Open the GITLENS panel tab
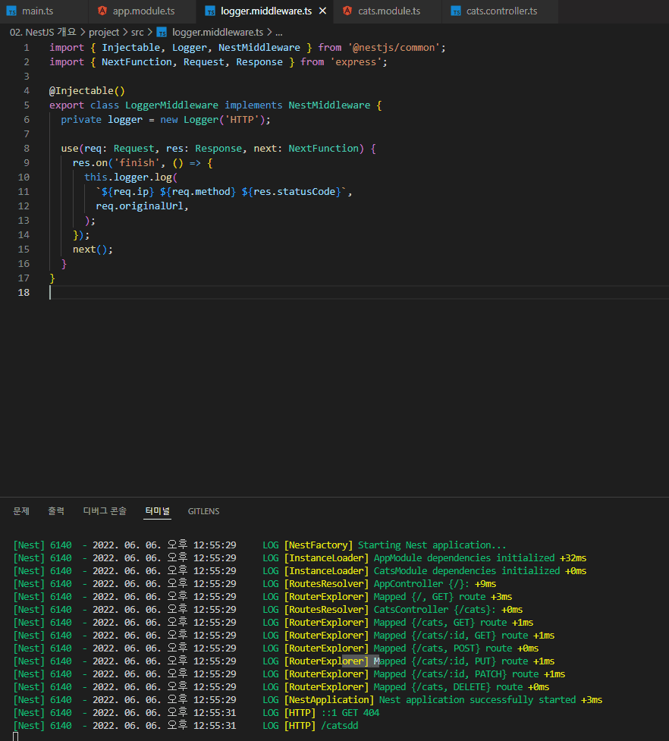This screenshot has height=741, width=669. tap(203, 511)
